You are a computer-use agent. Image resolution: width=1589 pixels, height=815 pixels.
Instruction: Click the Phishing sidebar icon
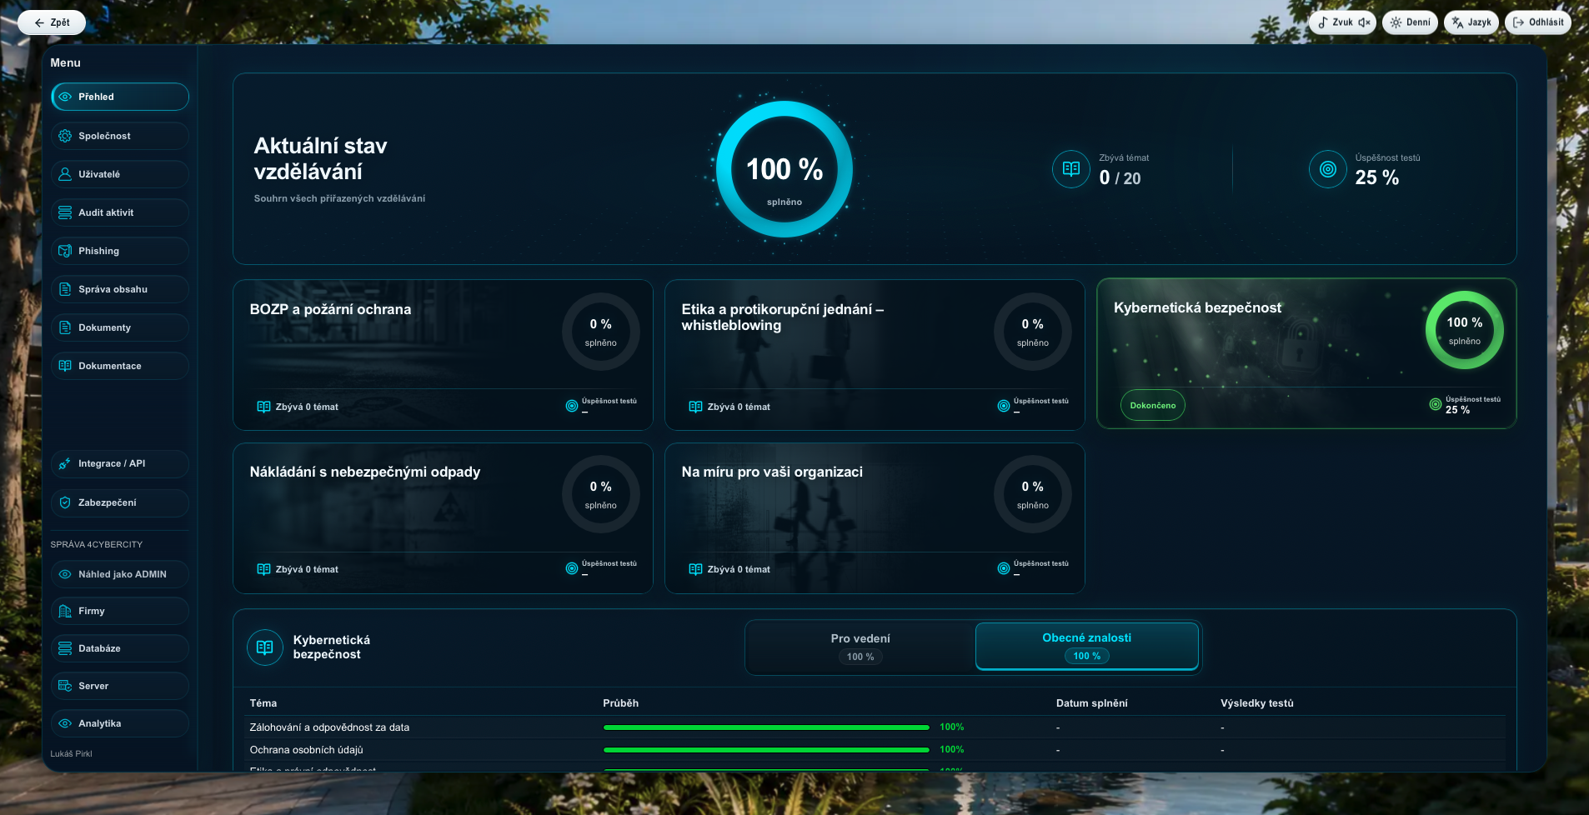65,251
